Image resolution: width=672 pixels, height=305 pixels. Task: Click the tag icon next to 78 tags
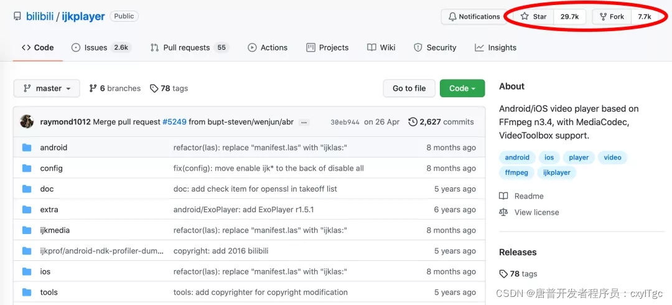[x=154, y=88]
